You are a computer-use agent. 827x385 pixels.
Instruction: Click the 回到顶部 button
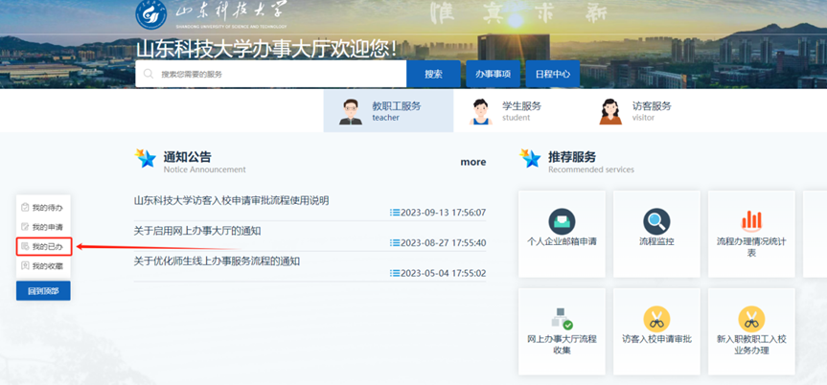[43, 290]
